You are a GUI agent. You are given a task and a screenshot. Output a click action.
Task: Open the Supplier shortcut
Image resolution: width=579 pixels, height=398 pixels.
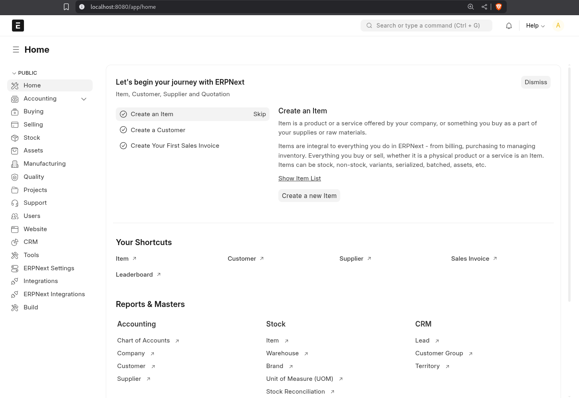[x=355, y=259]
